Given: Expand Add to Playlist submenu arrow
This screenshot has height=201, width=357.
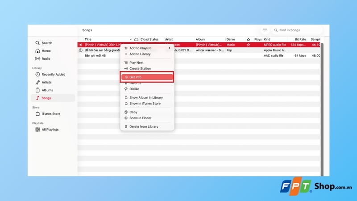Looking at the screenshot, I should 170,48.
